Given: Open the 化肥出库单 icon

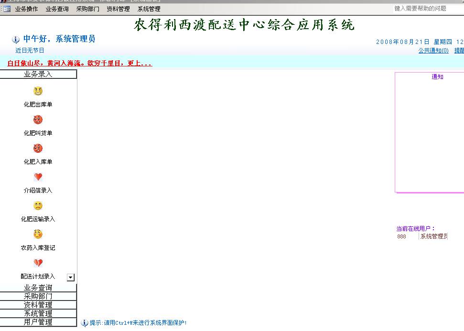Looking at the screenshot, I should (x=38, y=91).
